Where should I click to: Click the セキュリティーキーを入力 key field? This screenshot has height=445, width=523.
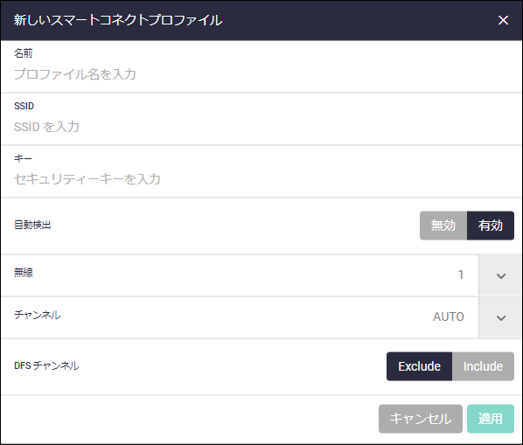(x=261, y=179)
